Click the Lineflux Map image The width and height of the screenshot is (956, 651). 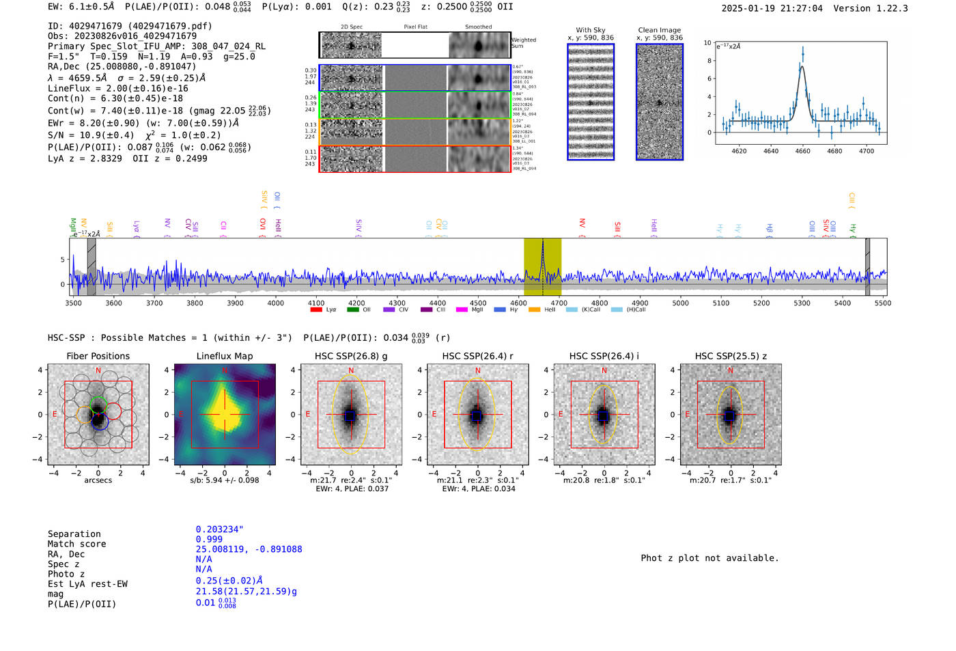[225, 415]
